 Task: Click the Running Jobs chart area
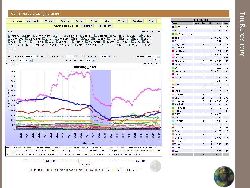[88, 100]
